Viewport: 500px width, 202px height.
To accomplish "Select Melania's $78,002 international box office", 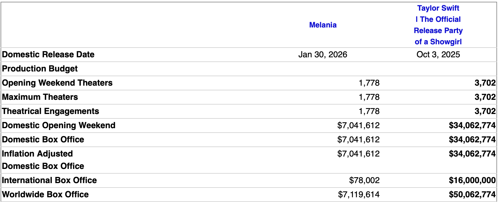I will point(364,180).
